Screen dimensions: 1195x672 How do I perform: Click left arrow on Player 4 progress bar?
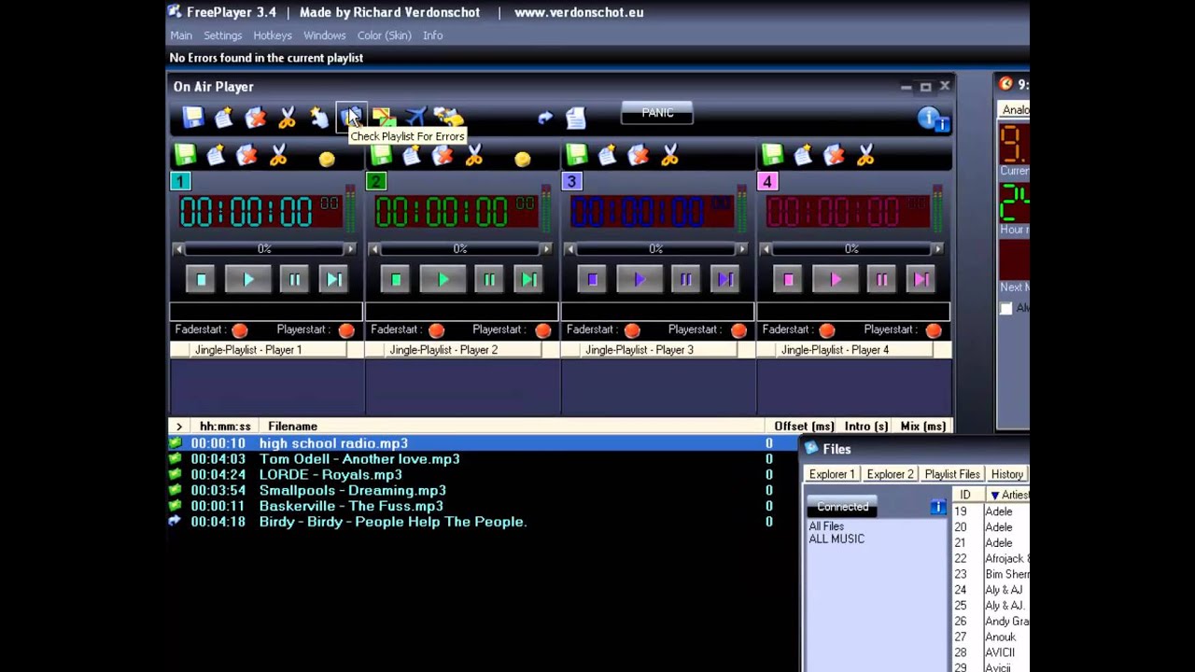766,249
